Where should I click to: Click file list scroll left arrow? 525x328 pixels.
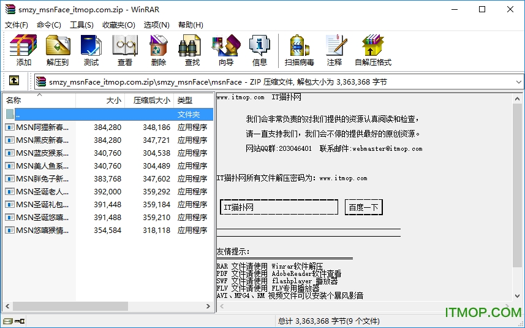pyautogui.click(x=8, y=306)
